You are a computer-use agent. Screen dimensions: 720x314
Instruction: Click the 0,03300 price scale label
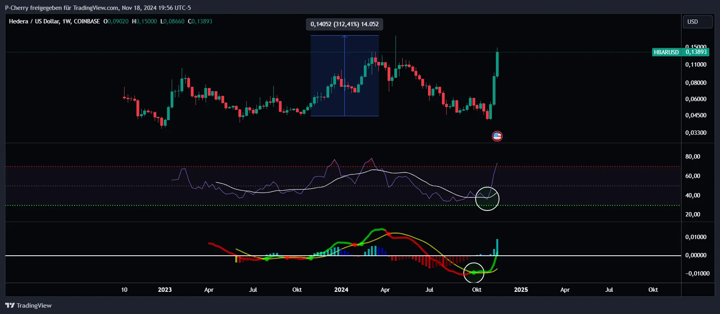click(x=696, y=133)
